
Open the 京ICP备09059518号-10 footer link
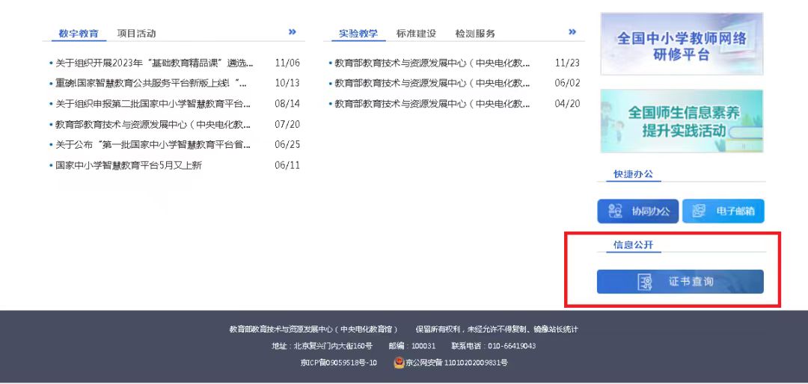click(339, 363)
